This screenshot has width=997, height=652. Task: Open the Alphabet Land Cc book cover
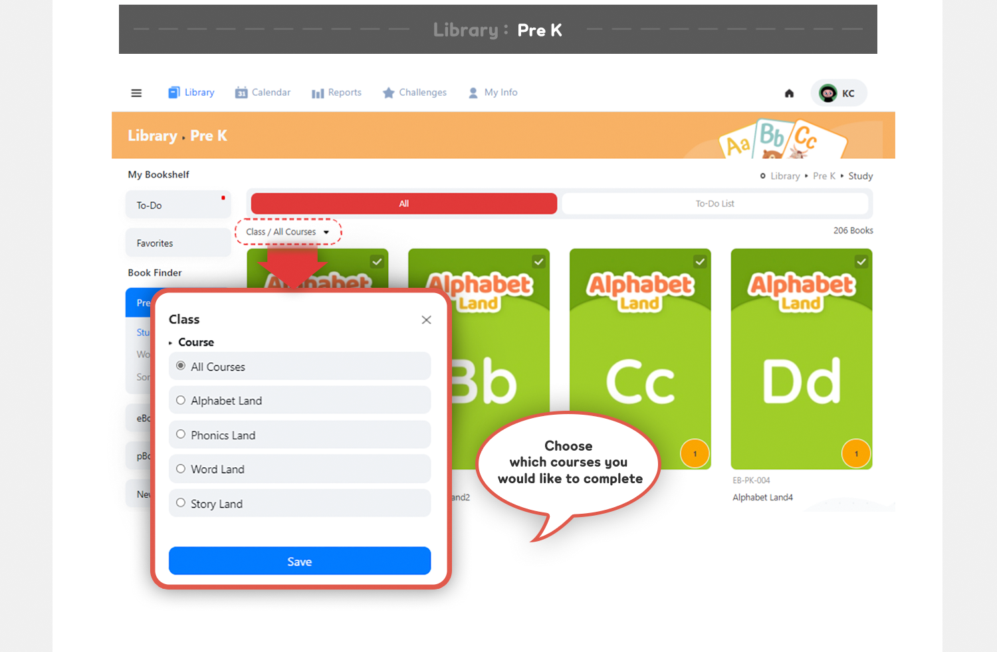639,359
